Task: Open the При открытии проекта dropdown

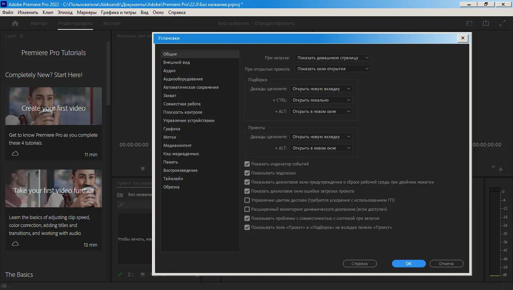Action: click(x=333, y=69)
